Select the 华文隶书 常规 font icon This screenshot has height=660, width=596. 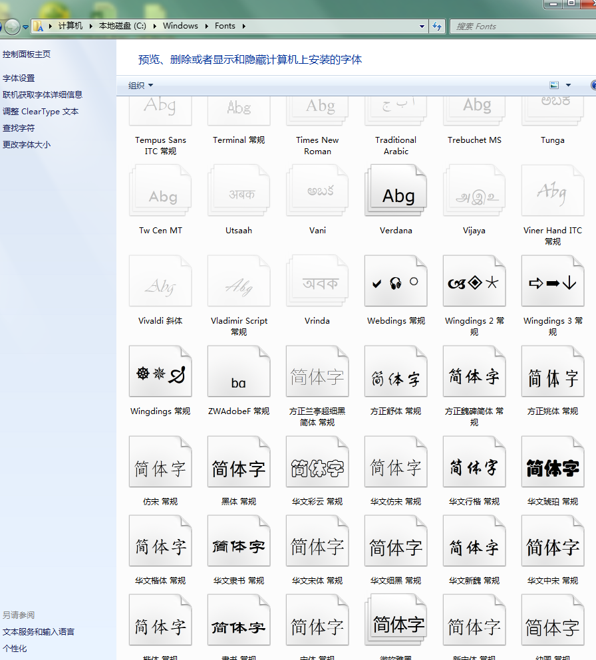(x=239, y=541)
